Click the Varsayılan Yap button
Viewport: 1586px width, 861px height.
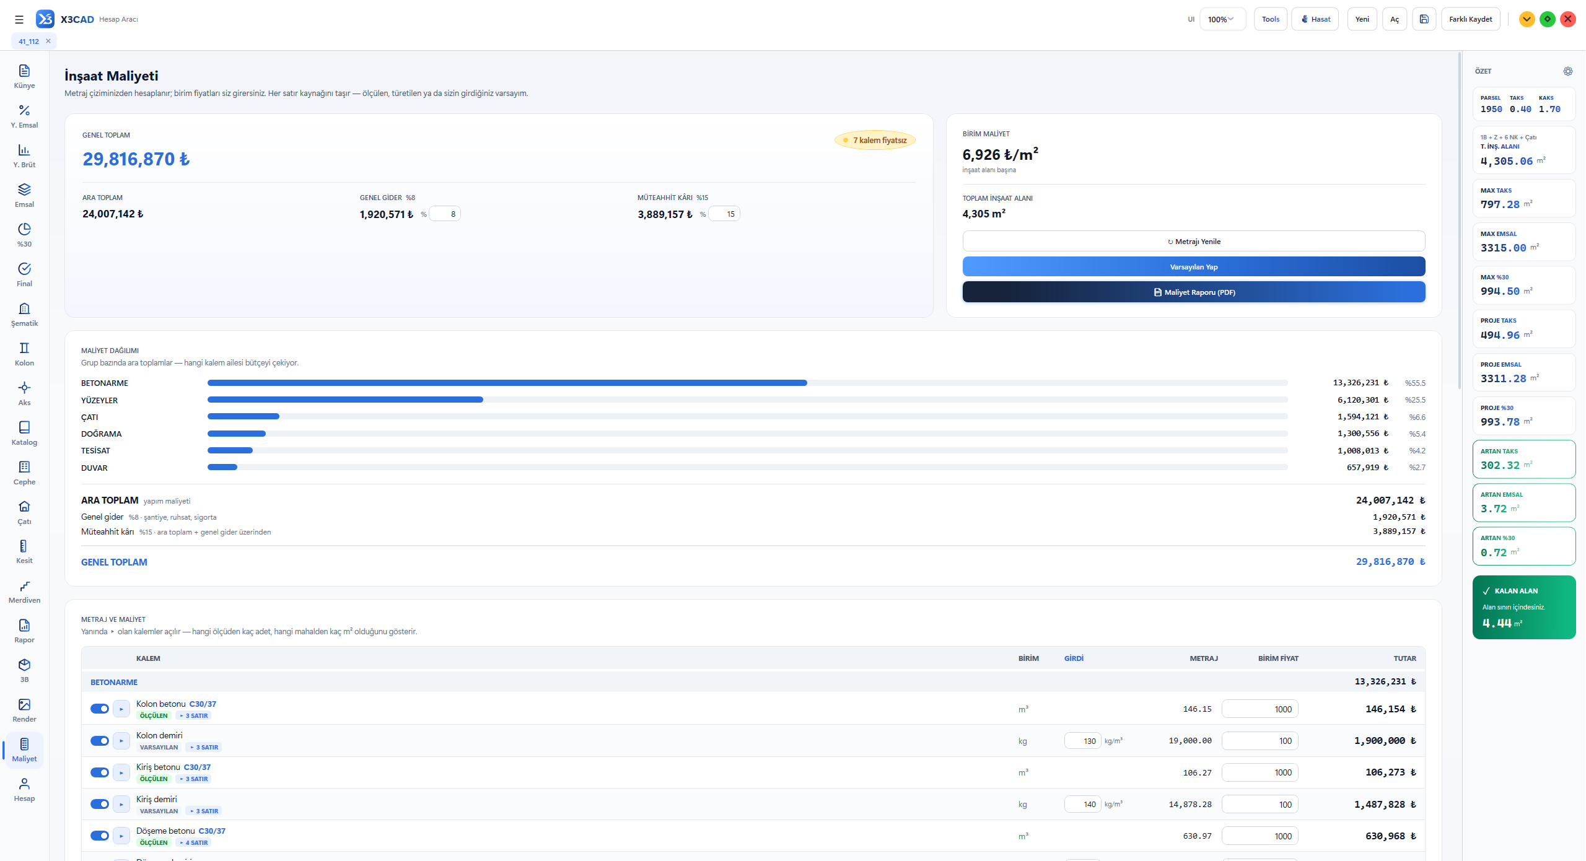1194,267
